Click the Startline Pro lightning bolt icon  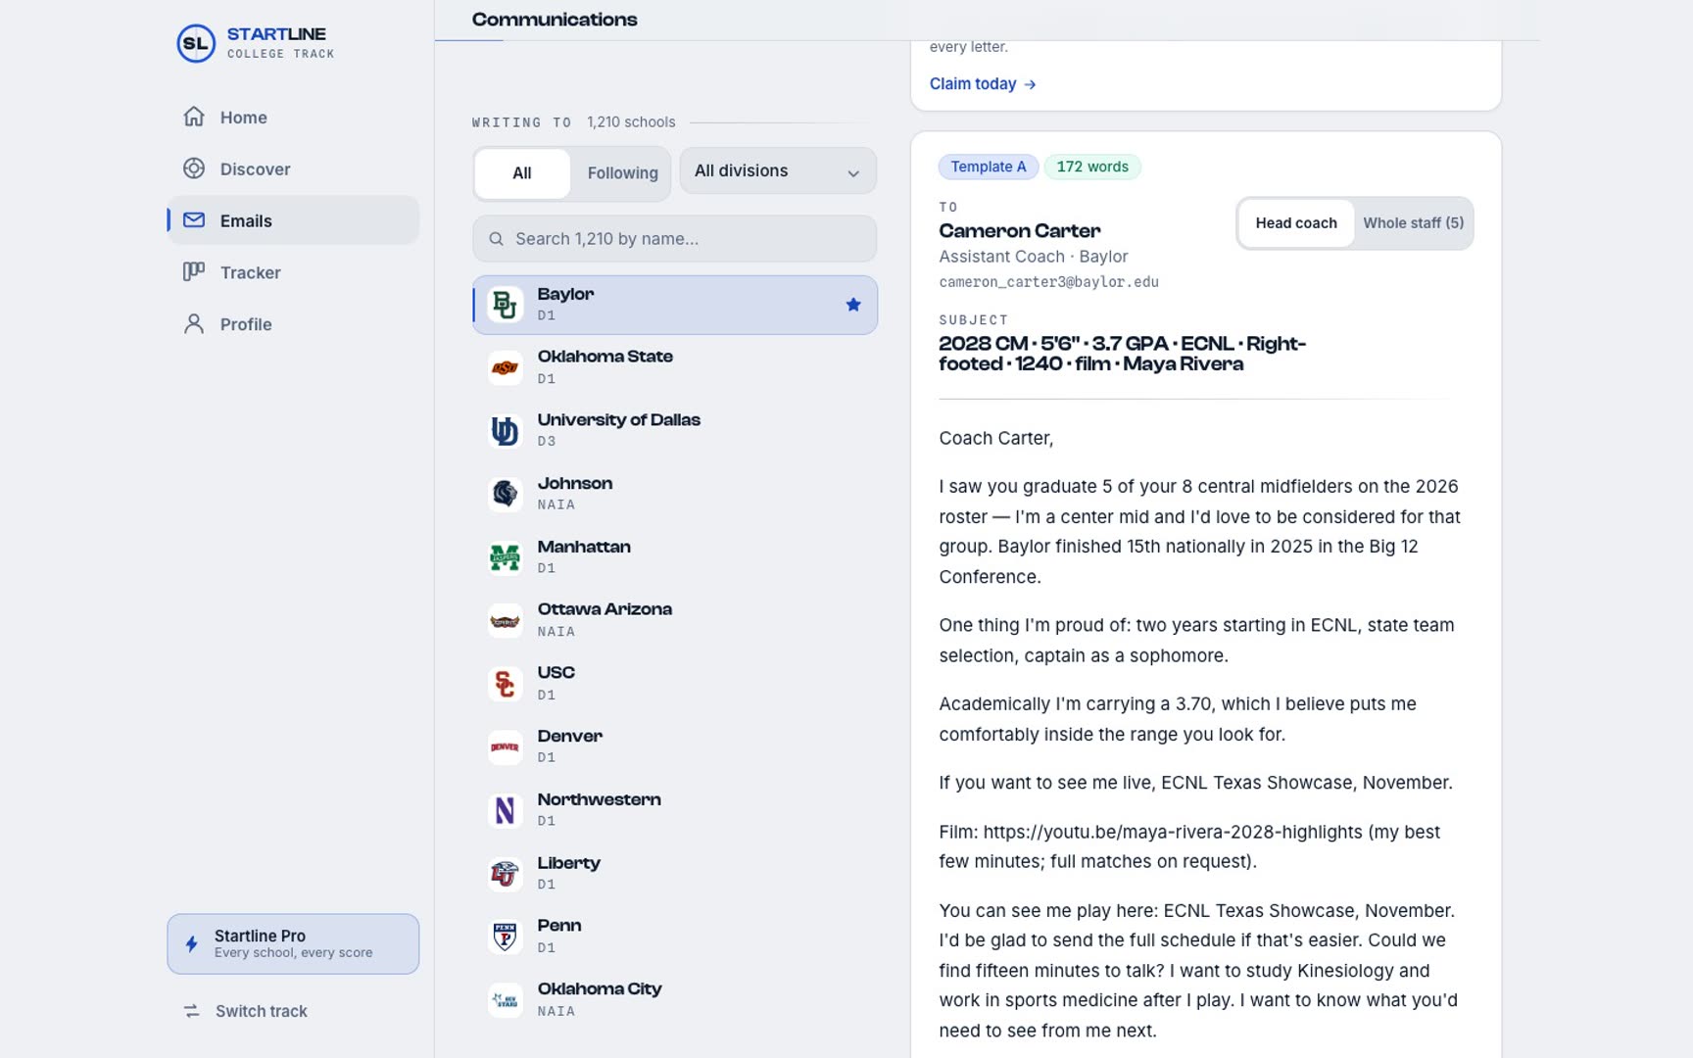click(x=192, y=944)
